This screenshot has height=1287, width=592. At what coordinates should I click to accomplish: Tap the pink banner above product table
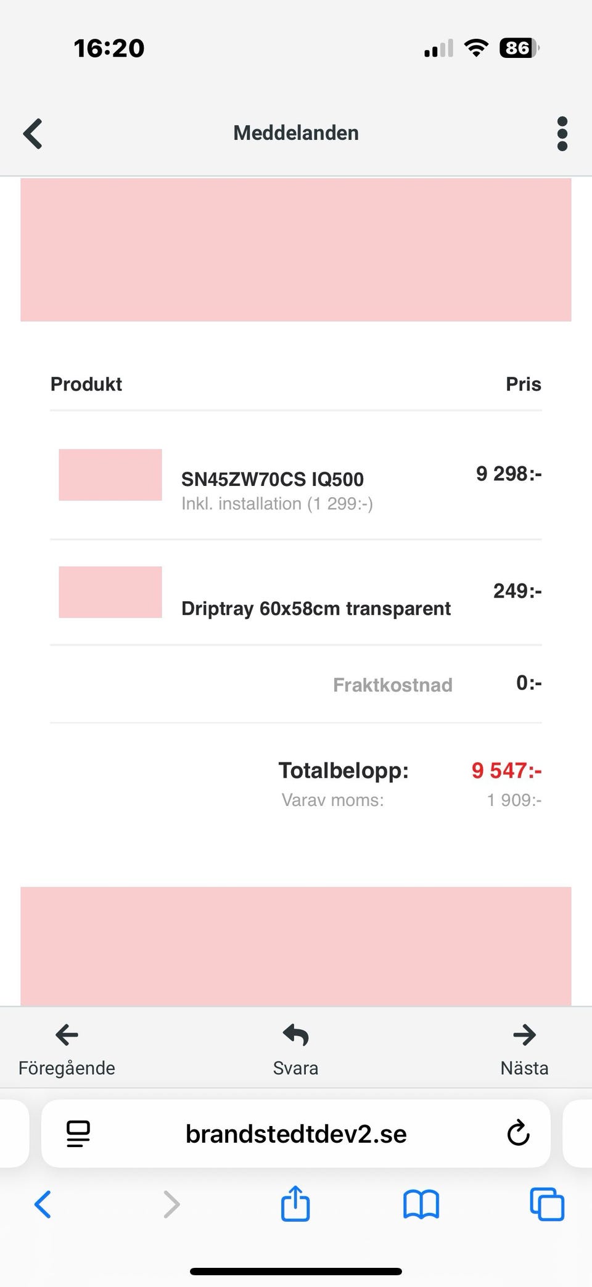[x=296, y=250]
